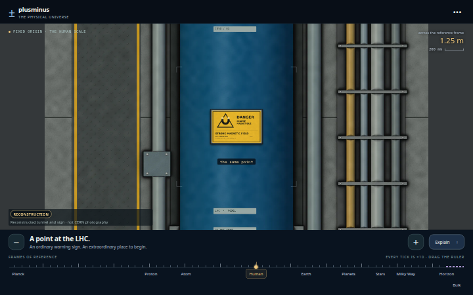Open the three-dots more menu
The width and height of the screenshot is (473, 295).
point(457,12)
